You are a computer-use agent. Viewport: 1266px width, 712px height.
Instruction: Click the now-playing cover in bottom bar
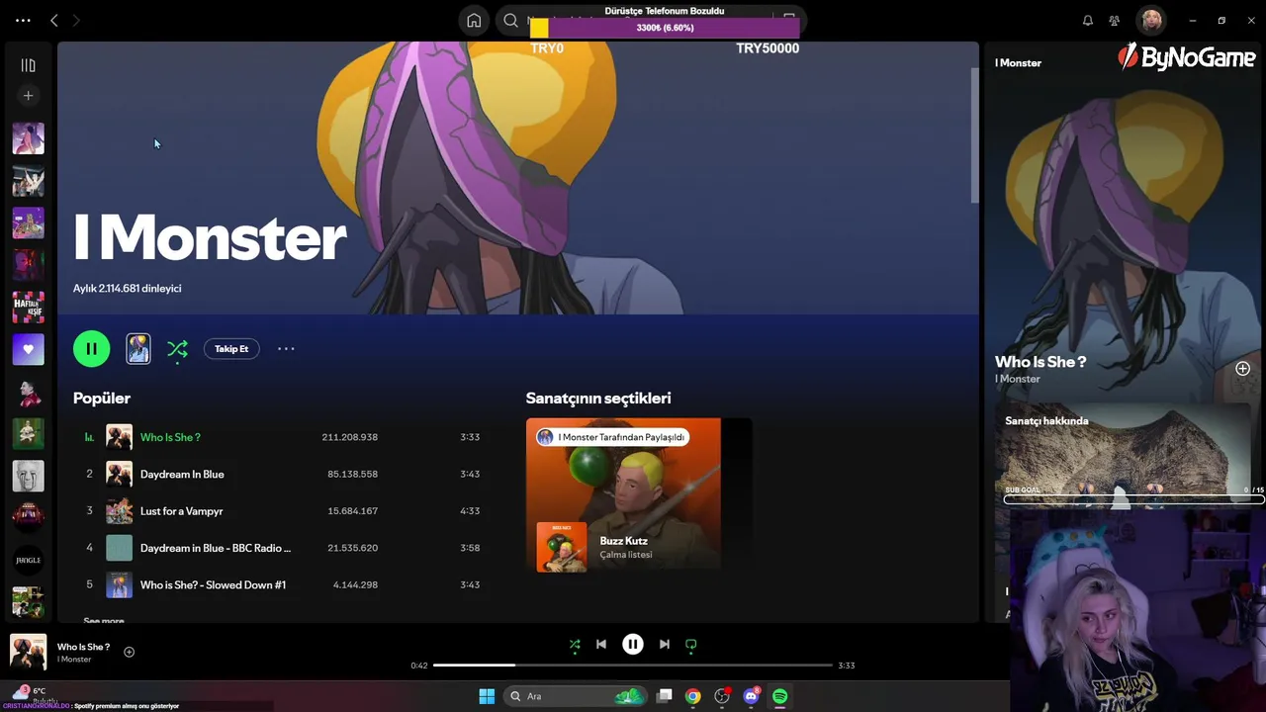[28, 653]
